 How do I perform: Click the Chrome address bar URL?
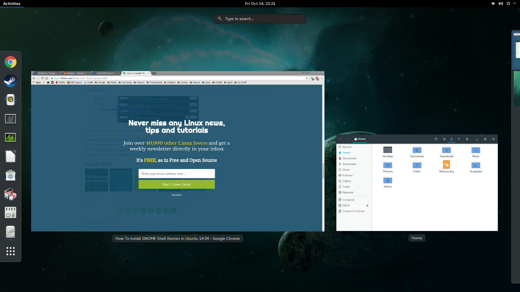(80, 78)
